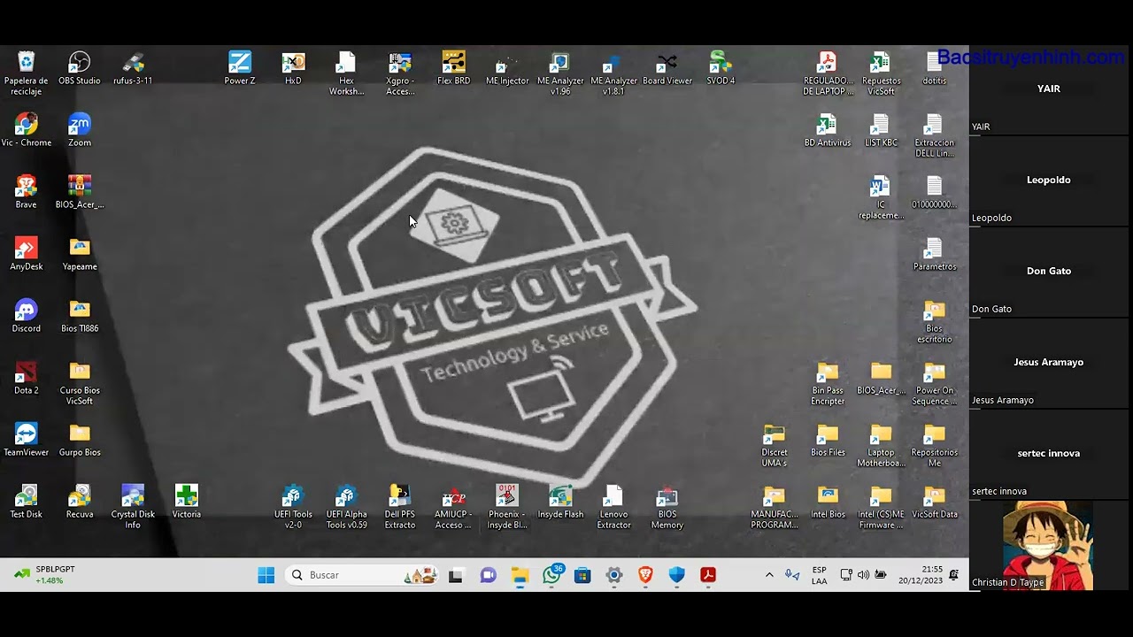Select the SVOD 4 desktop icon
This screenshot has width=1133, height=637.
(721, 68)
